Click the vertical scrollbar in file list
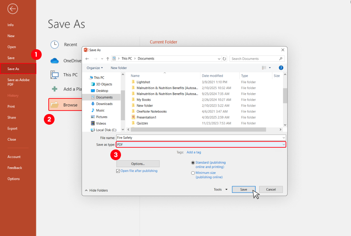The width and height of the screenshot is (351, 236). [x=285, y=95]
